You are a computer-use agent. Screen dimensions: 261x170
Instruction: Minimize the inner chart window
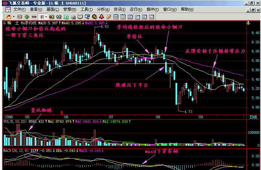(x=248, y=10)
